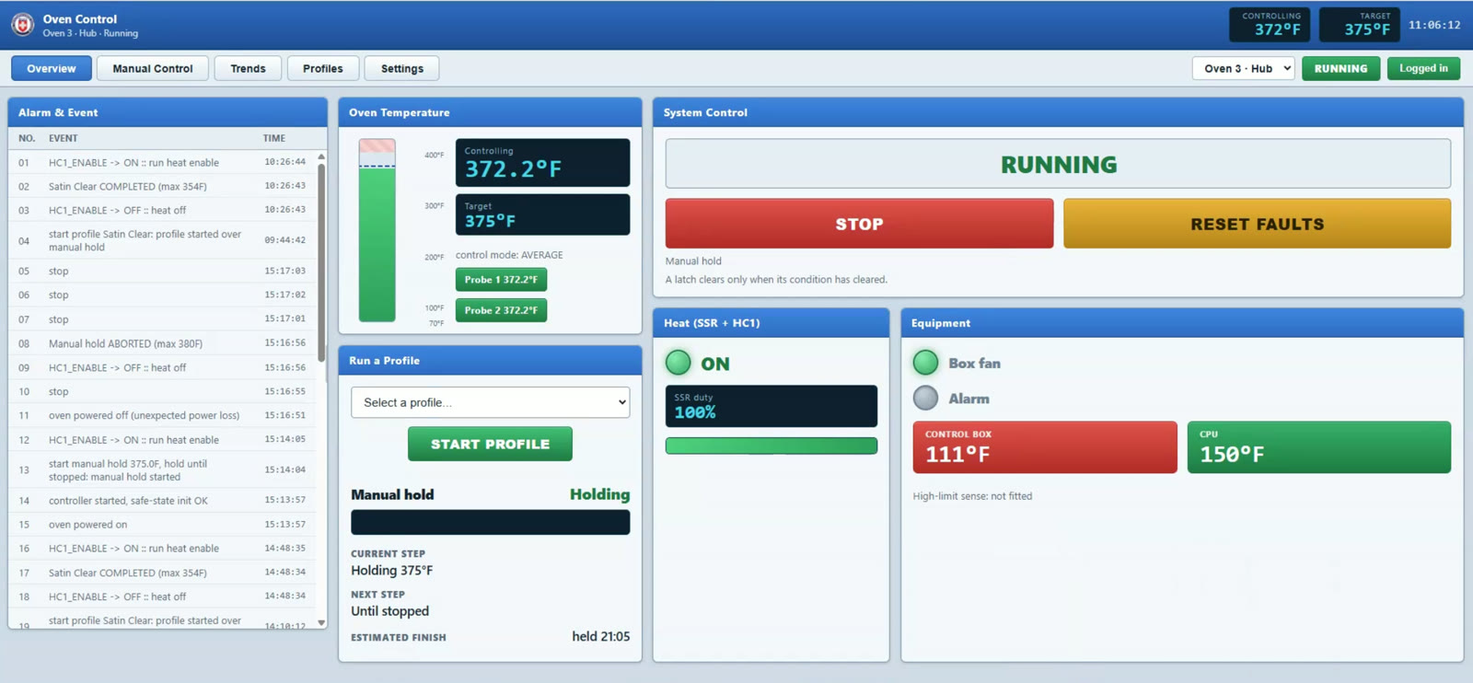
Task: Click the Manual hold progress bar
Action: (490, 522)
